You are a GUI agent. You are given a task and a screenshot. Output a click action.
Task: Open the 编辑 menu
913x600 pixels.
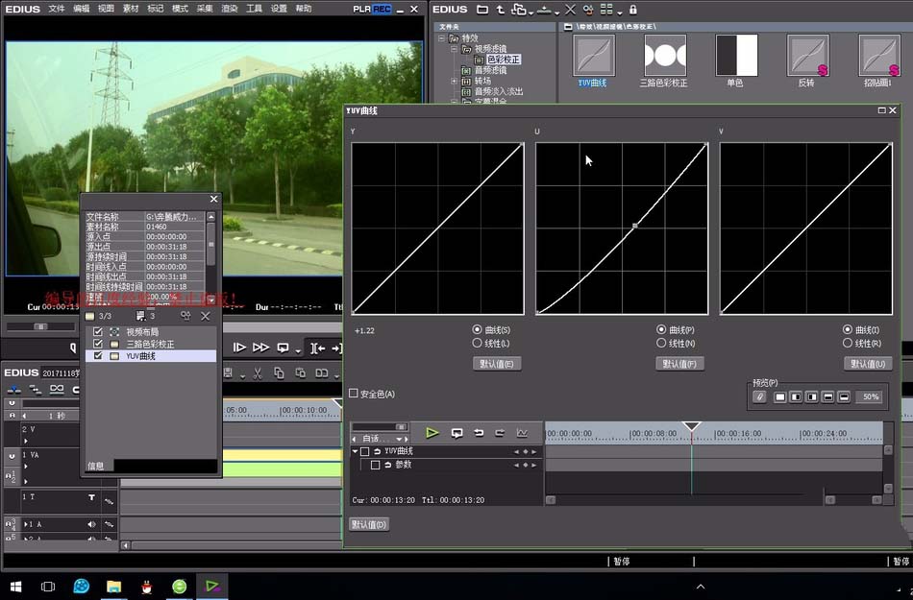point(82,9)
